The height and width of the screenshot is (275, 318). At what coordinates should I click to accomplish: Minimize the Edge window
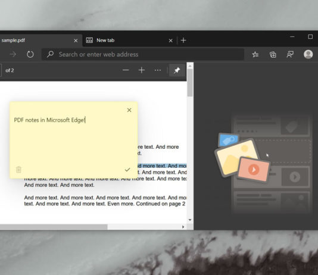(x=292, y=37)
